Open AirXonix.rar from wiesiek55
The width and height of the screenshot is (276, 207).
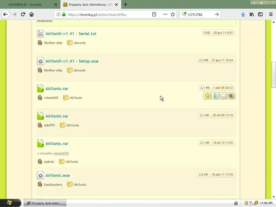[57, 88]
